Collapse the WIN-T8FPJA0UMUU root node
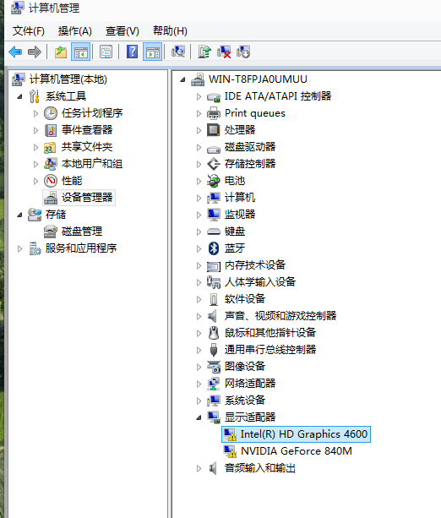 click(182, 79)
